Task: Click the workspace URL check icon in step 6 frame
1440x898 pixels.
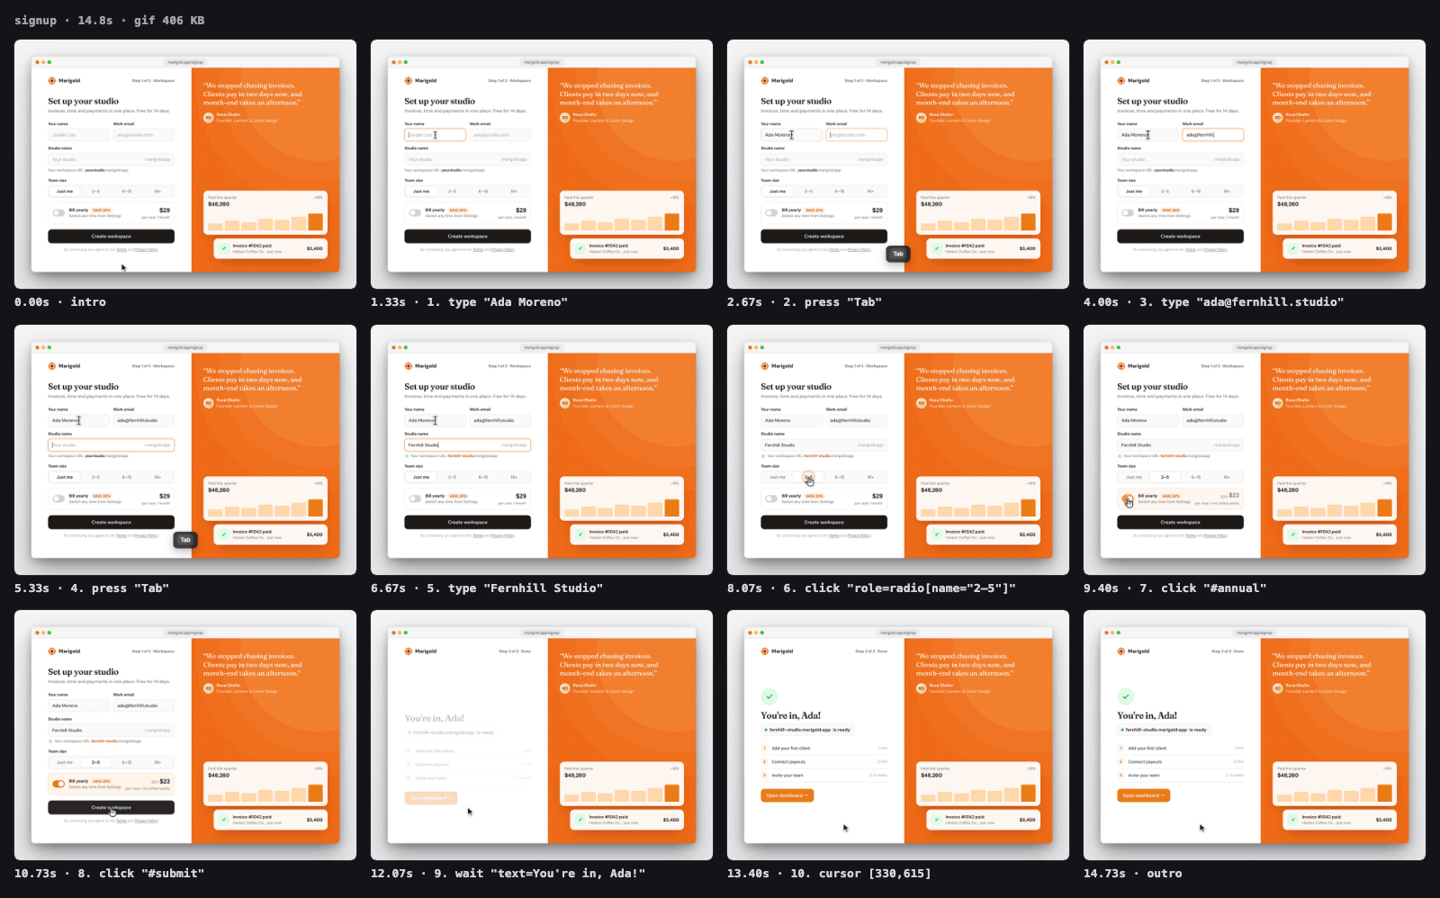Action: (x=763, y=456)
